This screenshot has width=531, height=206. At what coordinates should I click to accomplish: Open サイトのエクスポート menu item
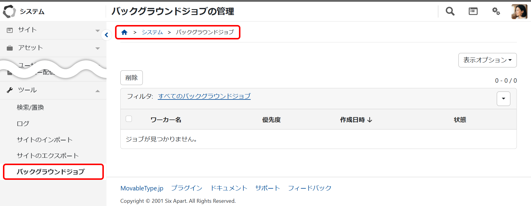[x=48, y=156]
